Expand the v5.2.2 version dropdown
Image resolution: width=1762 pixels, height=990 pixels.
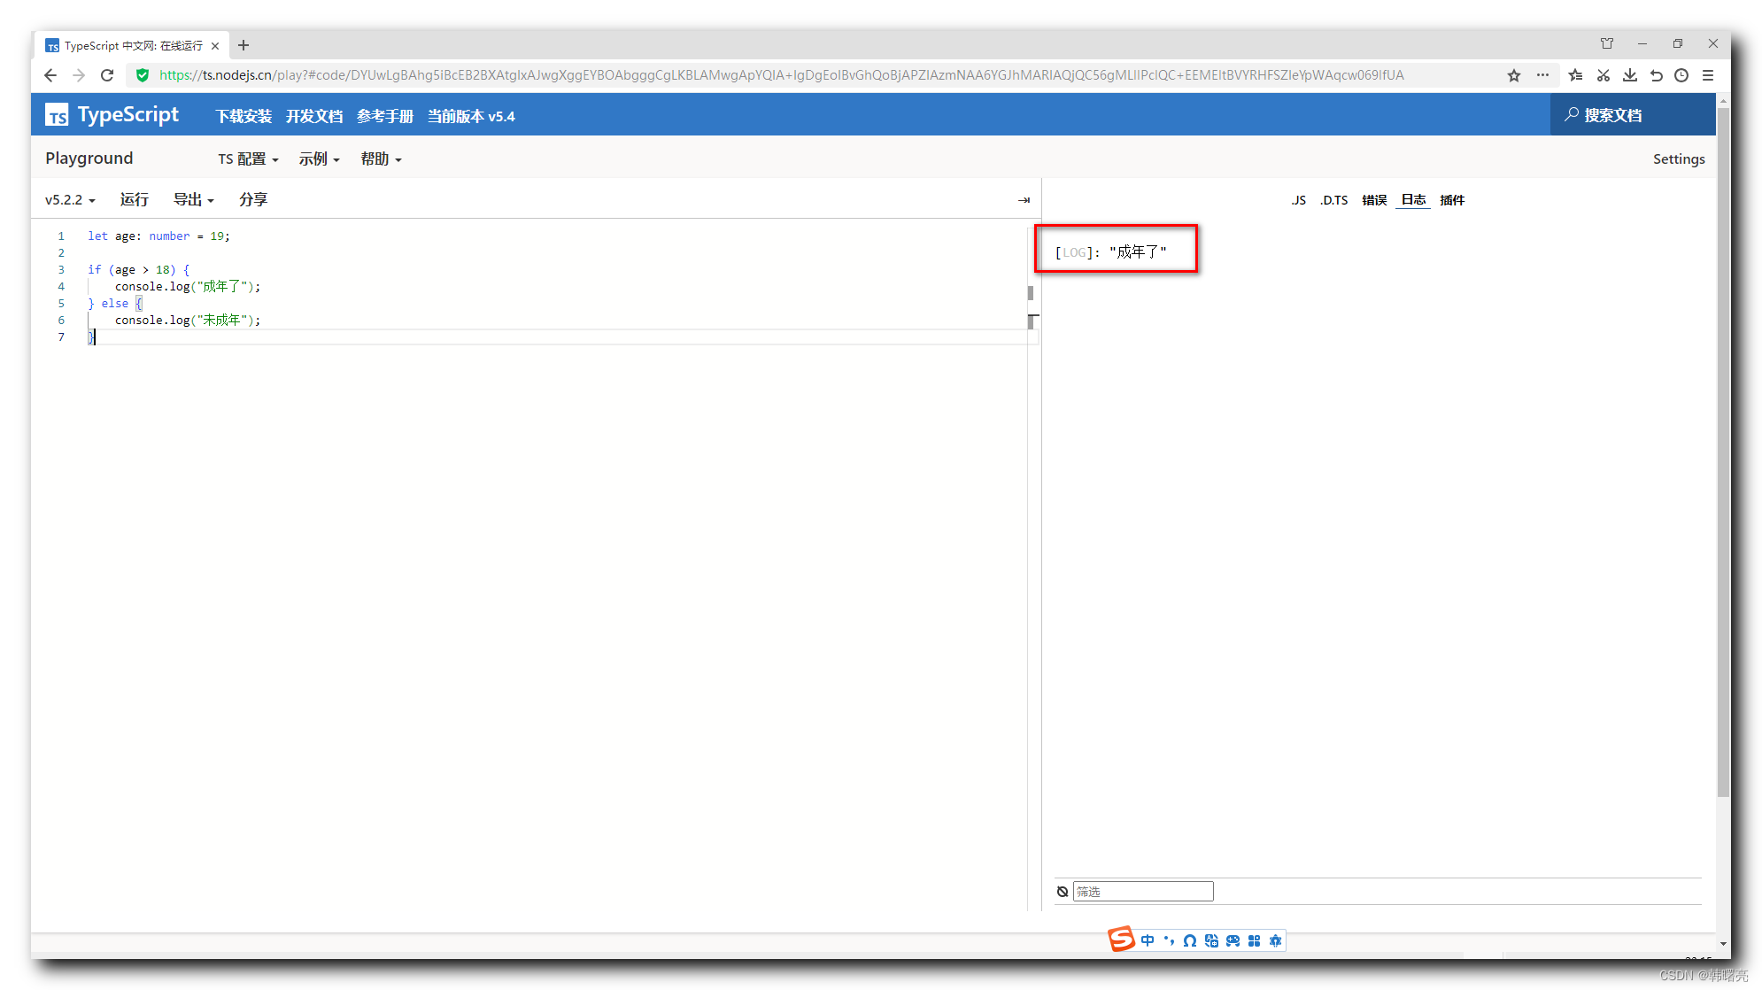click(x=70, y=200)
